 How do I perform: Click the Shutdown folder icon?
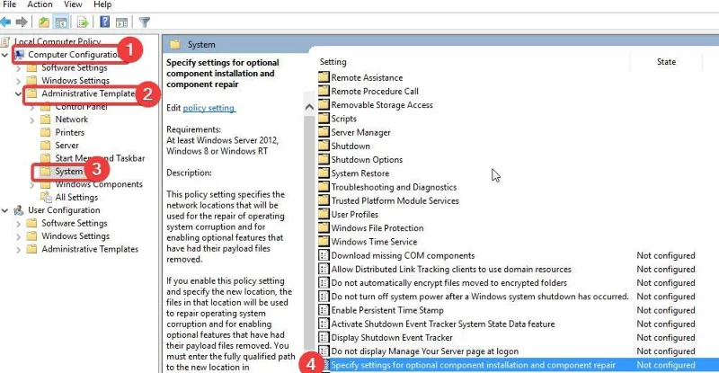324,146
